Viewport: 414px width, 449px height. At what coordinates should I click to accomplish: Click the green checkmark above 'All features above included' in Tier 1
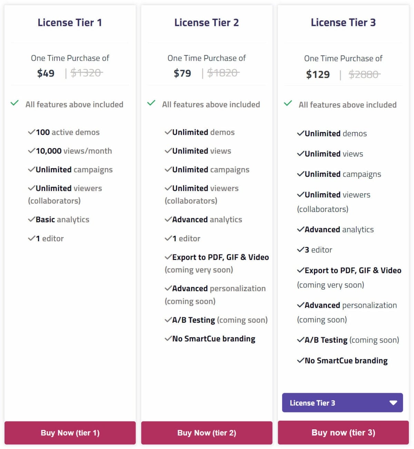click(14, 103)
